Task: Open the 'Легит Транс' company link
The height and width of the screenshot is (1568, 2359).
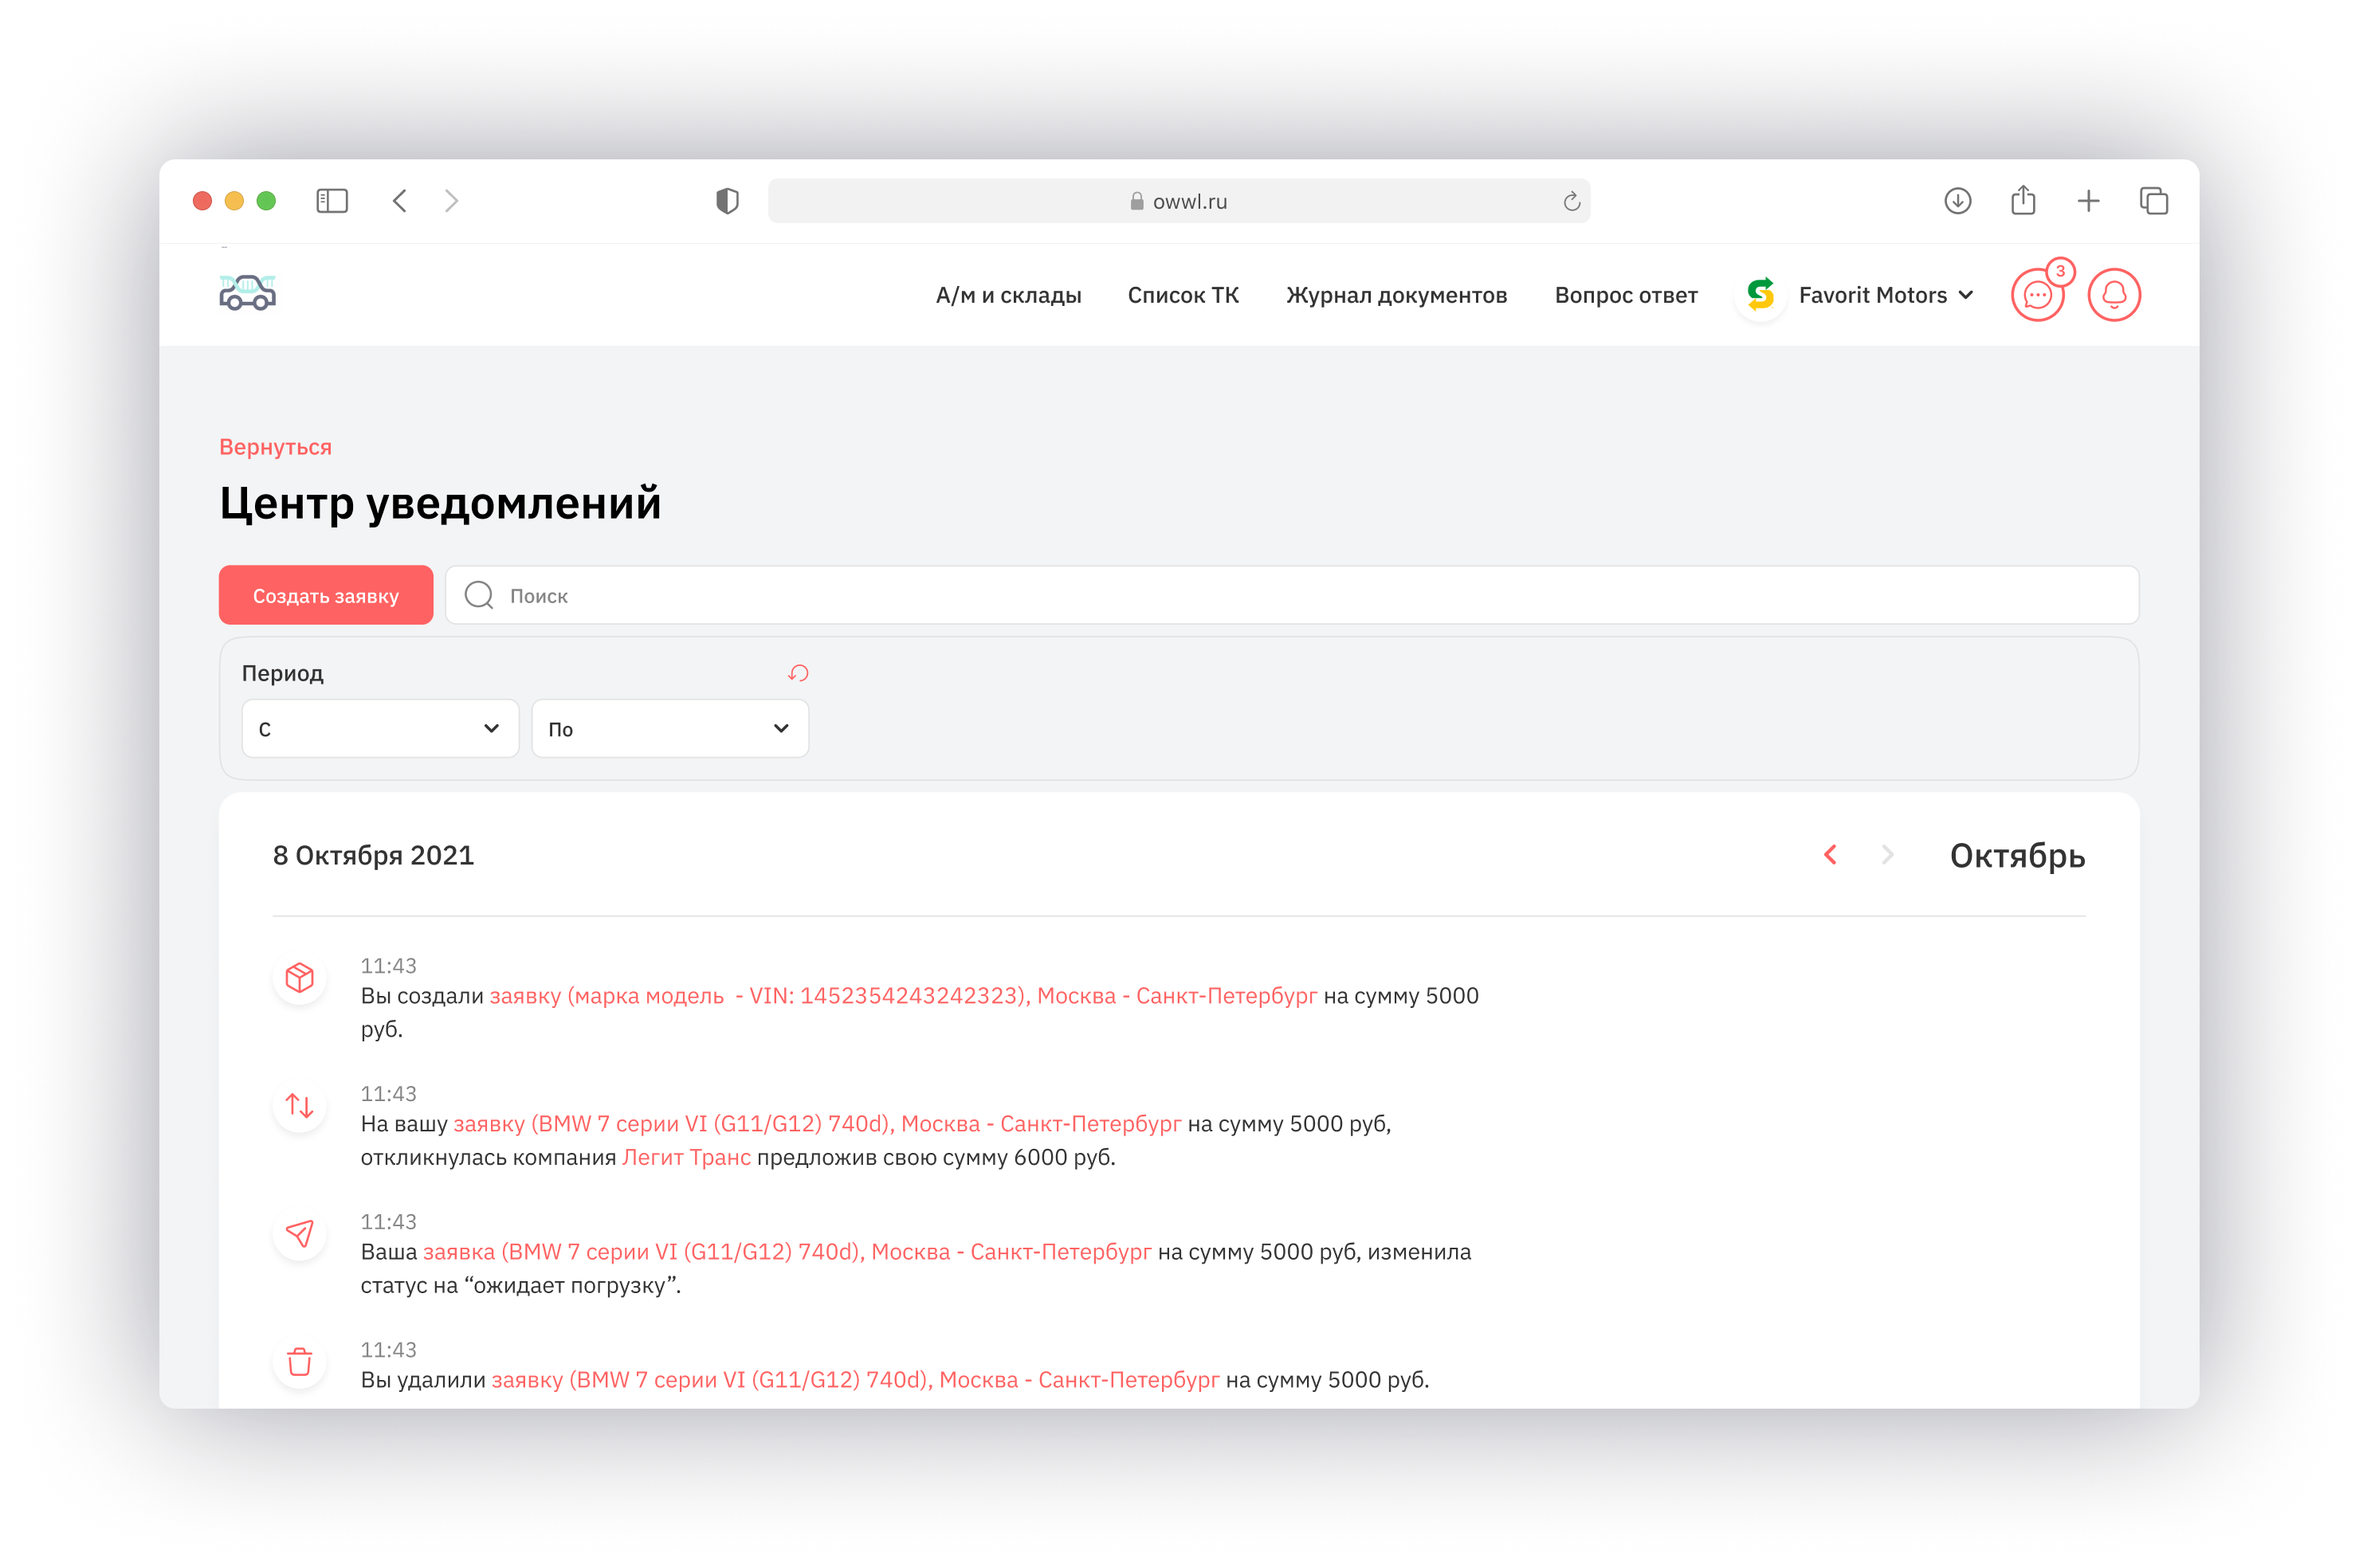Action: pos(686,1157)
